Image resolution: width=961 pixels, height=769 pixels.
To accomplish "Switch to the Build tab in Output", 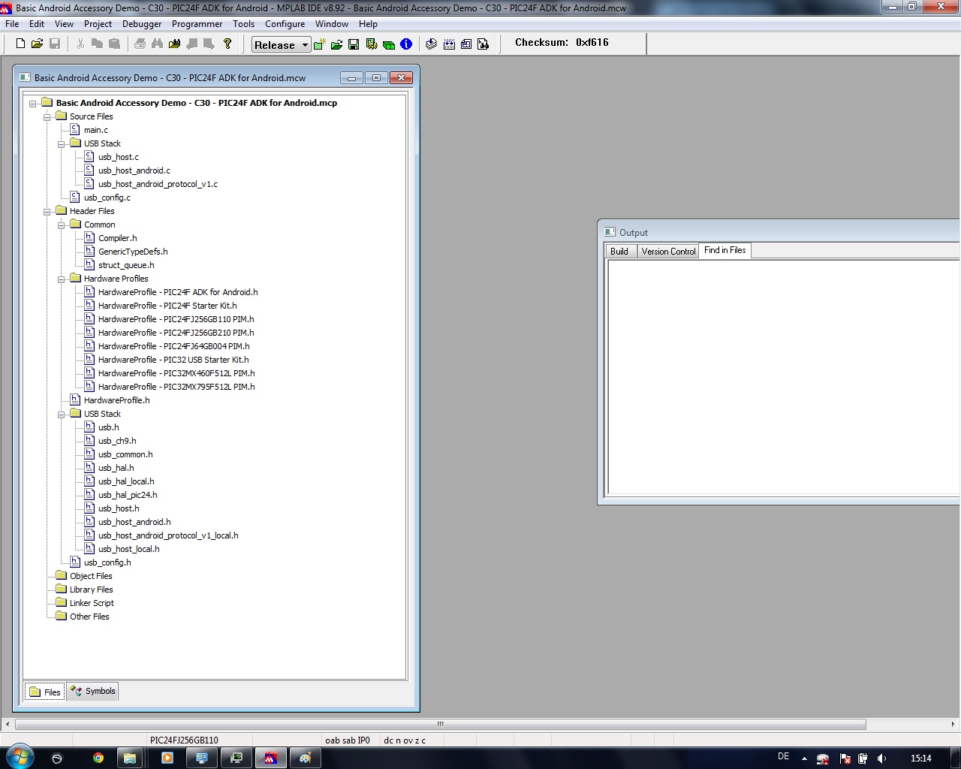I will click(619, 252).
